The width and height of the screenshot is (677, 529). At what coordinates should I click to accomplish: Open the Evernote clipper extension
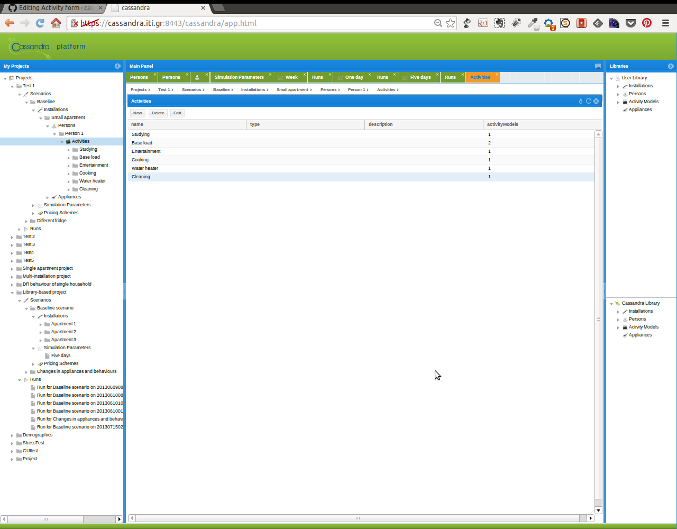pos(499,23)
